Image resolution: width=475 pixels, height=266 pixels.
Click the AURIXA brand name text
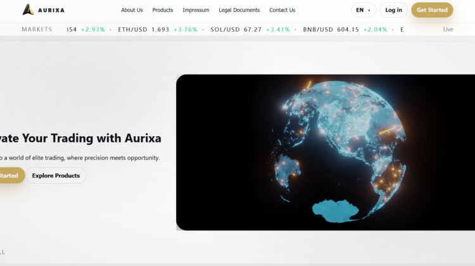coord(51,10)
